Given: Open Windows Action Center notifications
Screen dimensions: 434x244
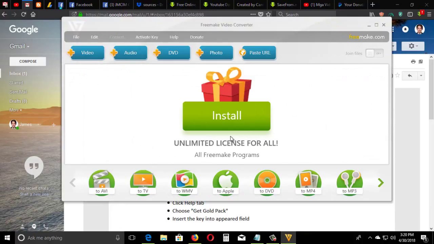Looking at the screenshot, I should point(424,238).
